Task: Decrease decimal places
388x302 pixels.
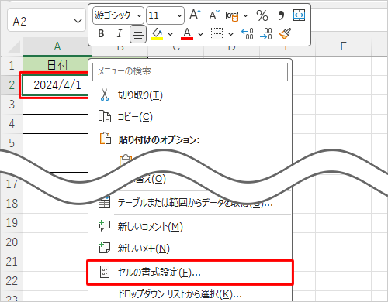Action: point(266,34)
